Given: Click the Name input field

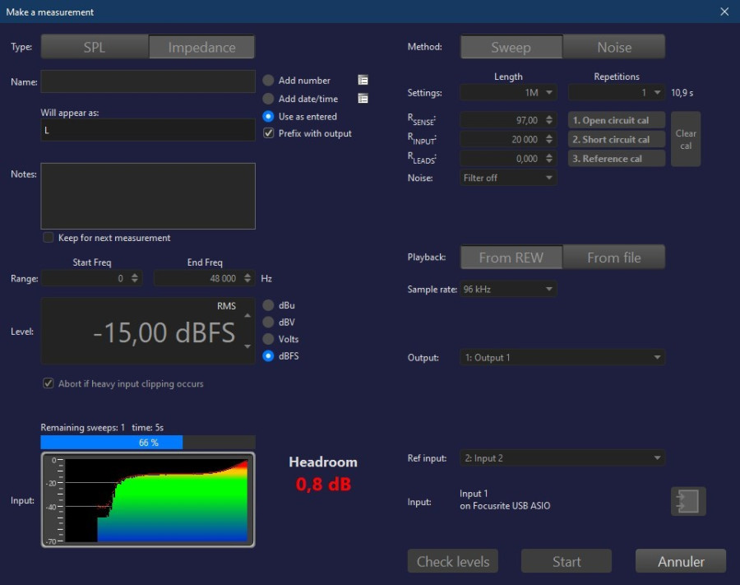Looking at the screenshot, I should (148, 81).
